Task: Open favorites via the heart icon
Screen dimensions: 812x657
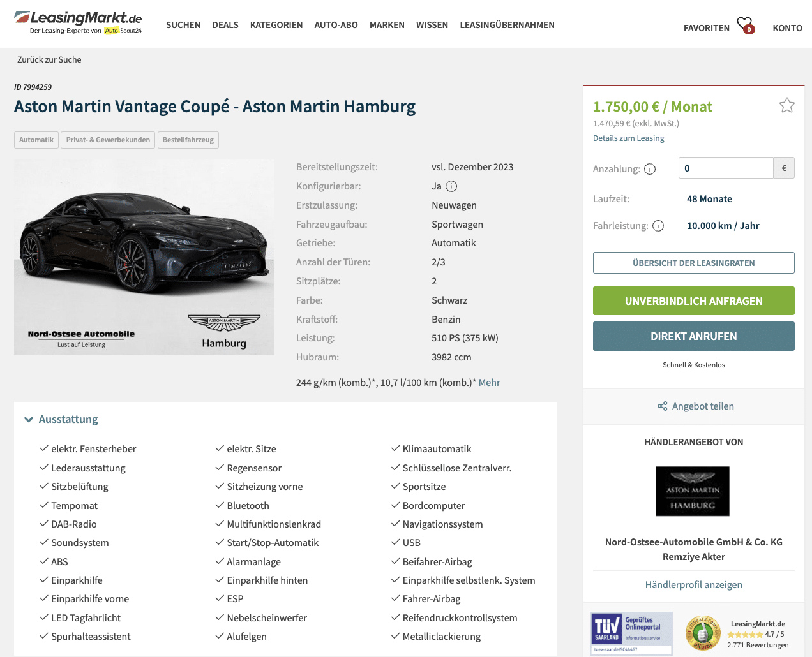Action: tap(745, 26)
